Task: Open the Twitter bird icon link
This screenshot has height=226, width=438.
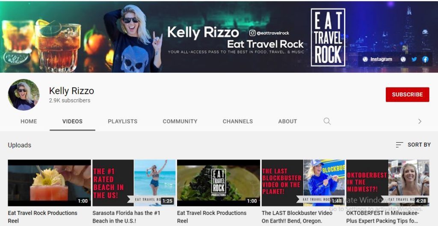Action: (x=414, y=59)
